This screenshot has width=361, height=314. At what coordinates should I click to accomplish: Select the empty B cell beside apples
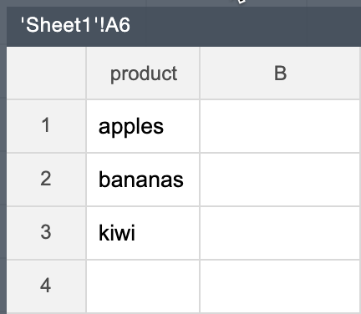click(280, 126)
